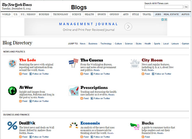Click the City Room building icon
This screenshot has width=192, height=139.
[135, 63]
